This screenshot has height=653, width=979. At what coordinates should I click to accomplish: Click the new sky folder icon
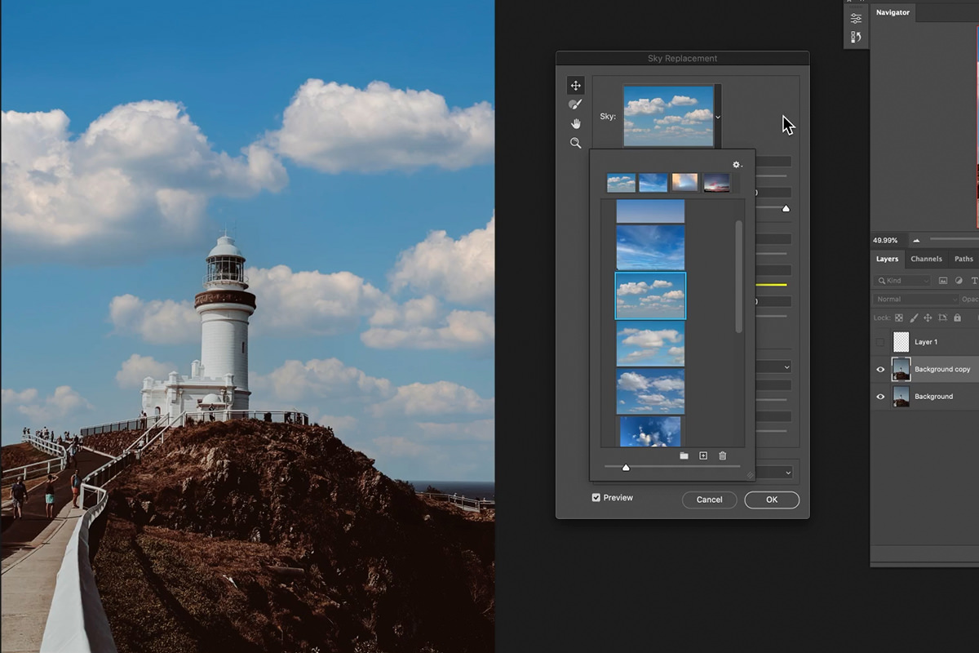click(x=684, y=456)
